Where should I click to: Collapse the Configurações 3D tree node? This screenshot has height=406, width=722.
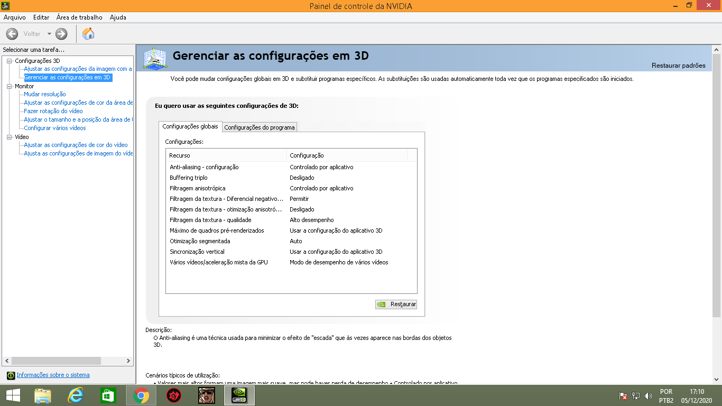tap(9, 61)
